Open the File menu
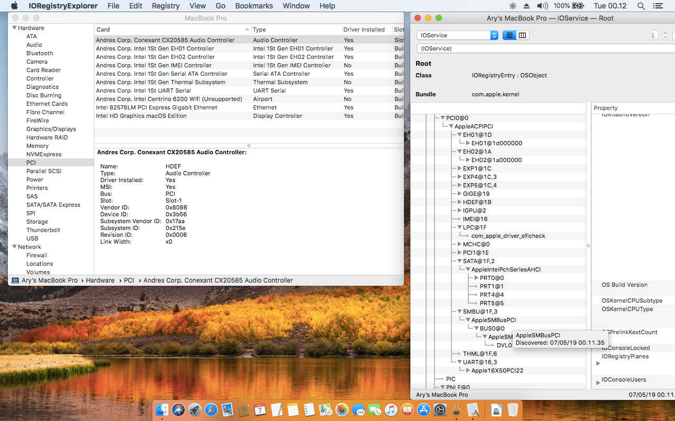Viewport: 675px width, 421px height. coord(113,6)
